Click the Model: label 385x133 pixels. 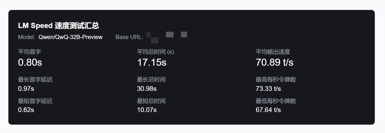pyautogui.click(x=27, y=37)
